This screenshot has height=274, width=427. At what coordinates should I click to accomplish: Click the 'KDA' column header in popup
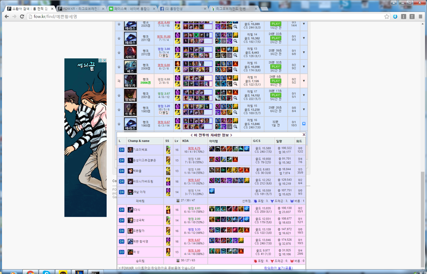(x=185, y=141)
